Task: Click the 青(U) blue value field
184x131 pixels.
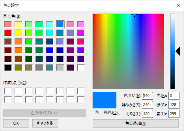Action: [x=174, y=114]
